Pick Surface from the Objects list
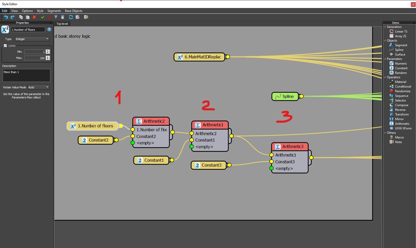This screenshot has width=416, height=248. (x=397, y=54)
